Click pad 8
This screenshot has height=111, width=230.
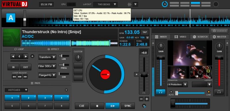[x=62, y=106]
